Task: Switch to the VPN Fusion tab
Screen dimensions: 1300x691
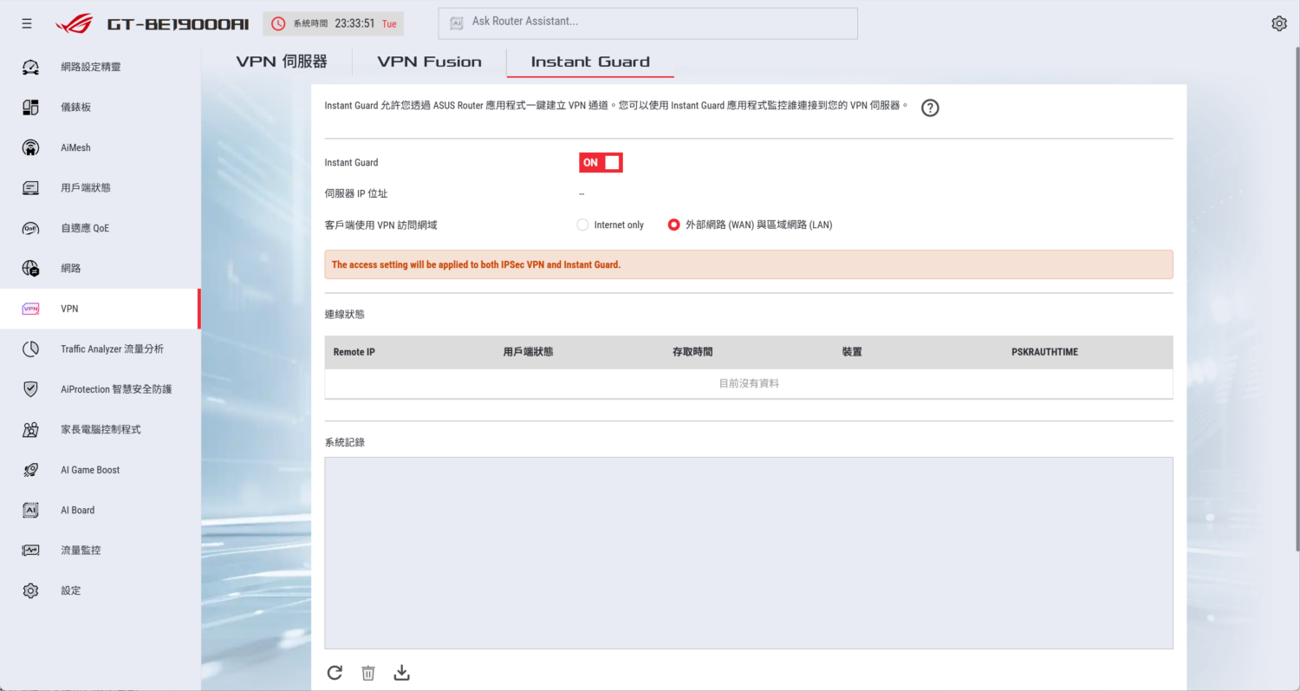Action: 429,62
